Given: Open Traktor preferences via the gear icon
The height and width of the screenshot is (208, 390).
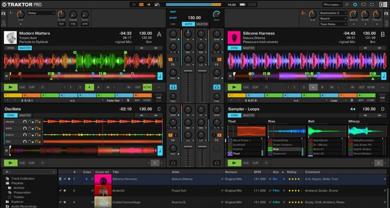Looking at the screenshot, I should coord(355,4).
